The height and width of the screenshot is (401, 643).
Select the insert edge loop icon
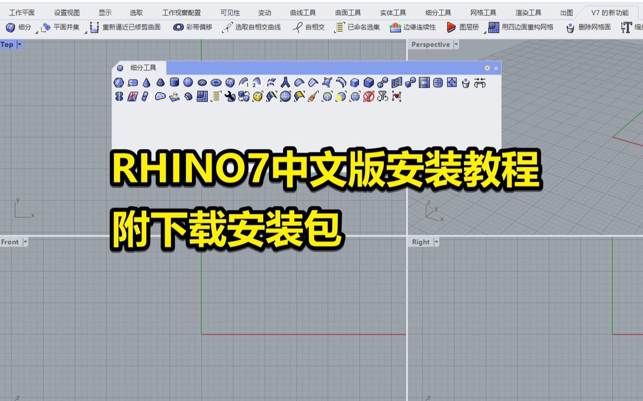point(424,83)
